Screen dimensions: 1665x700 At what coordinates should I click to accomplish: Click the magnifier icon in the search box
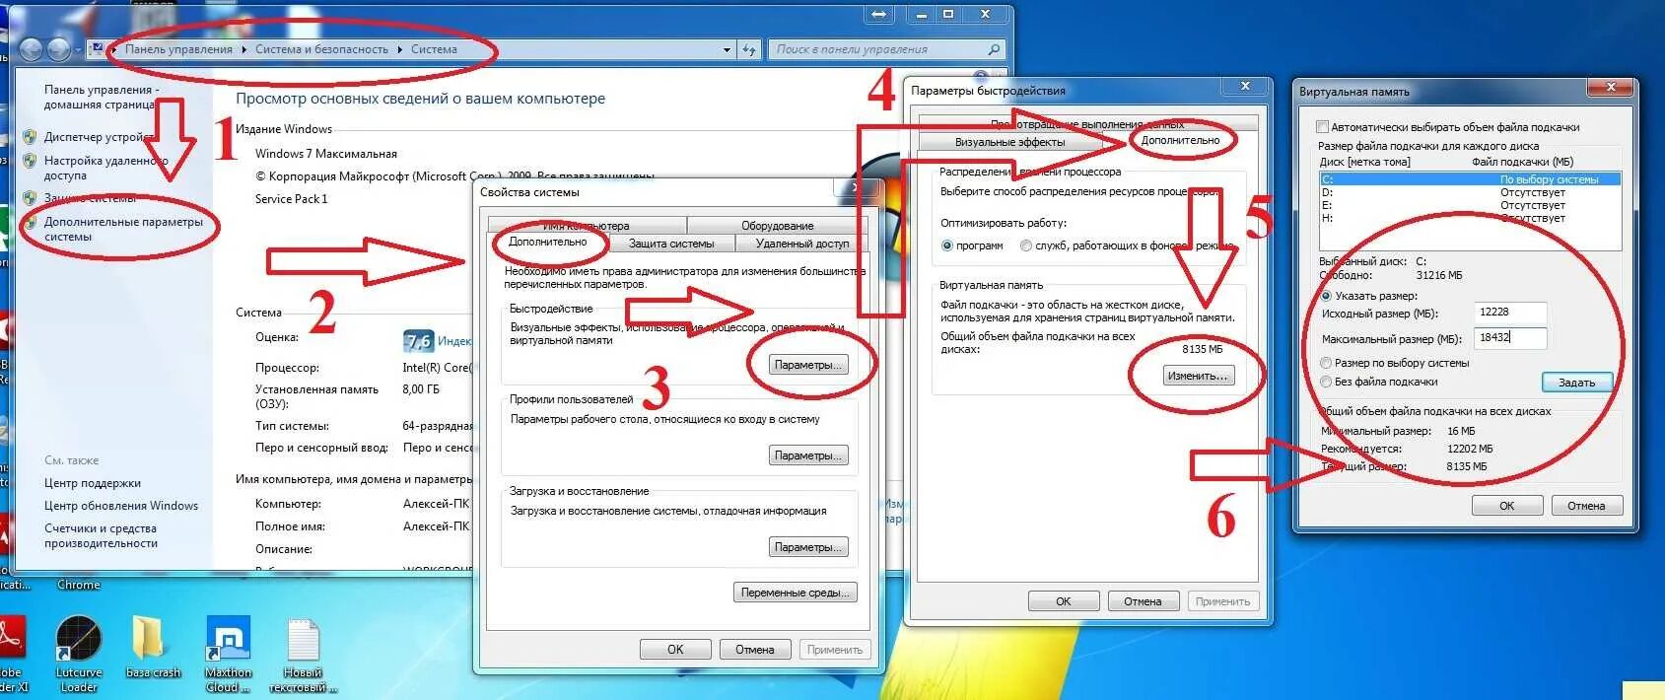[993, 49]
